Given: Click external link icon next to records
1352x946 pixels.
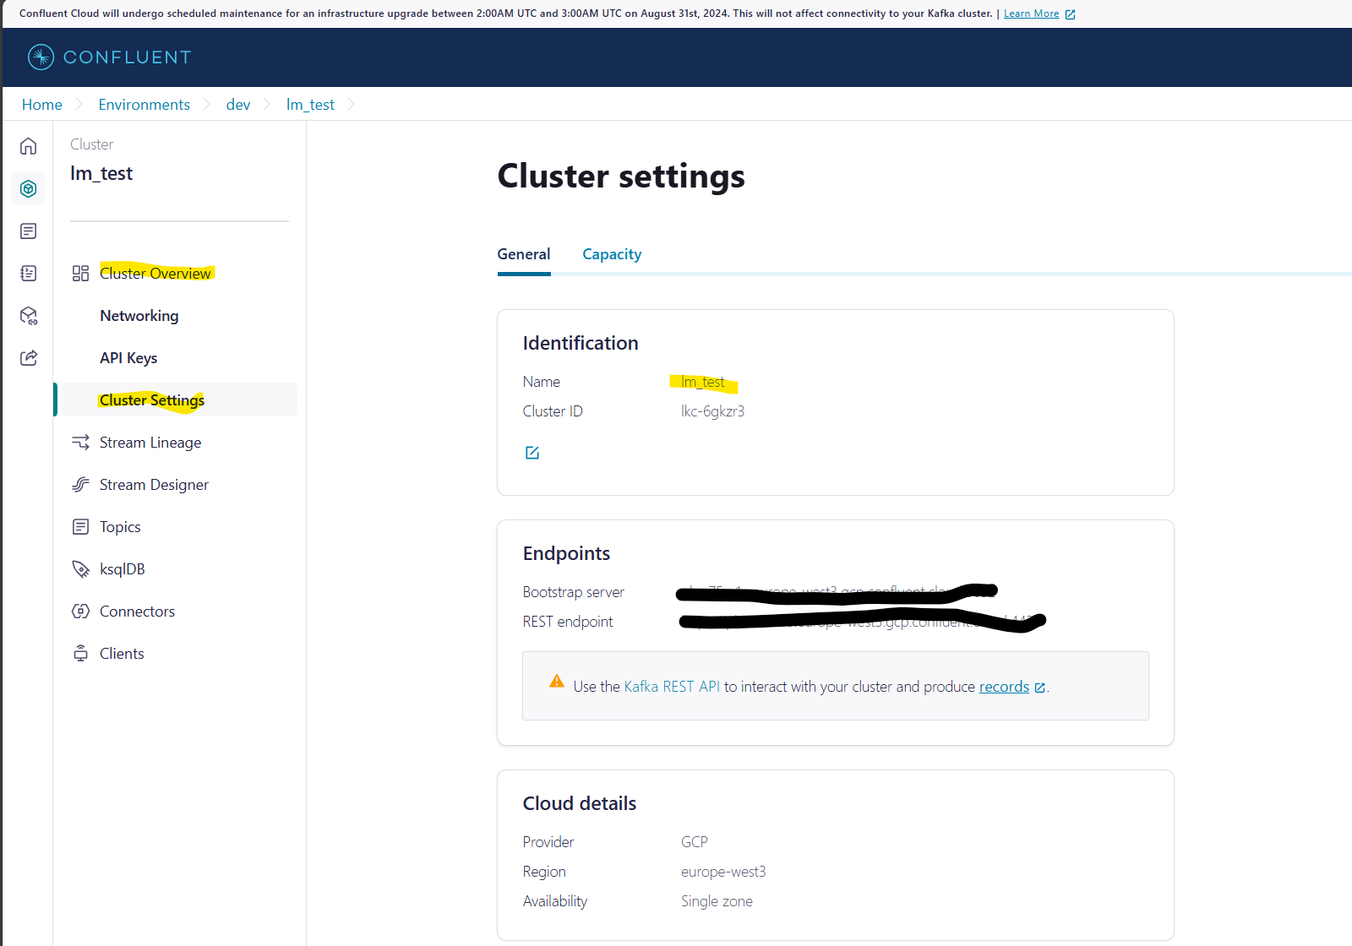Looking at the screenshot, I should (x=1039, y=688).
